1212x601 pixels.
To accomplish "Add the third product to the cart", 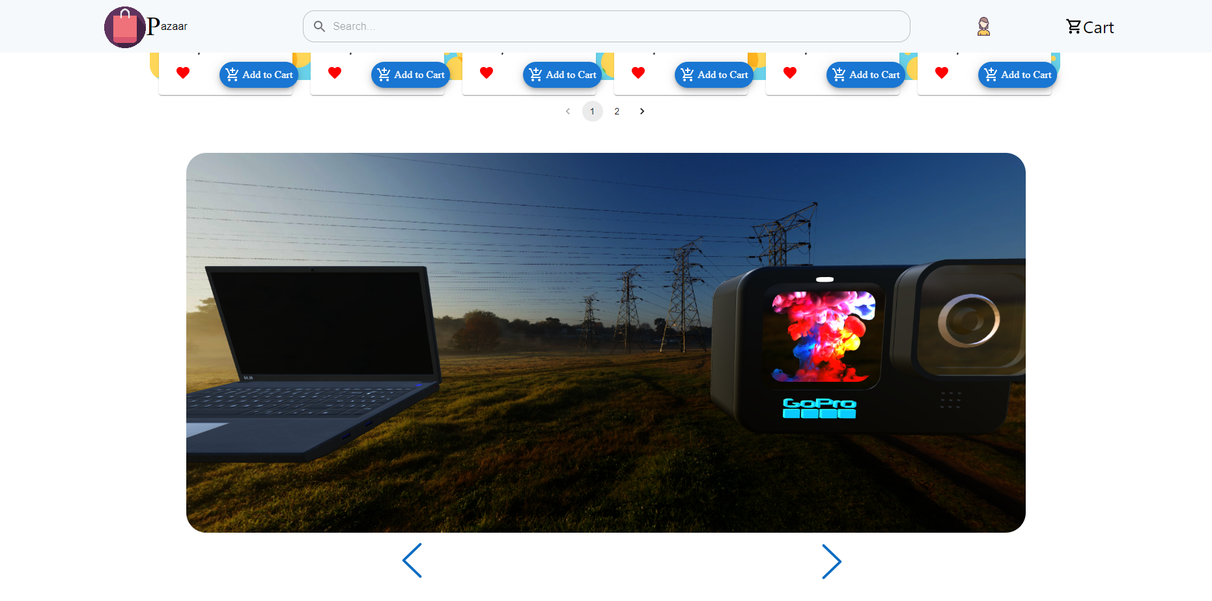I will 561,74.
